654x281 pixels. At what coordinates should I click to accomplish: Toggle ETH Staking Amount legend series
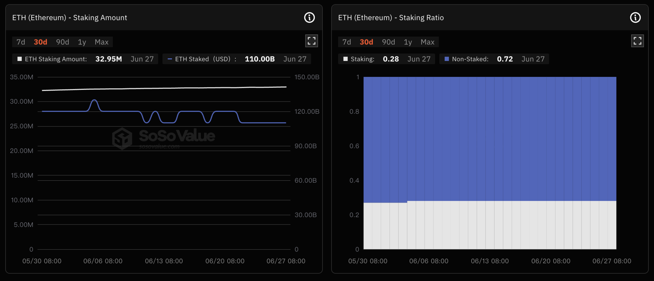tap(56, 59)
